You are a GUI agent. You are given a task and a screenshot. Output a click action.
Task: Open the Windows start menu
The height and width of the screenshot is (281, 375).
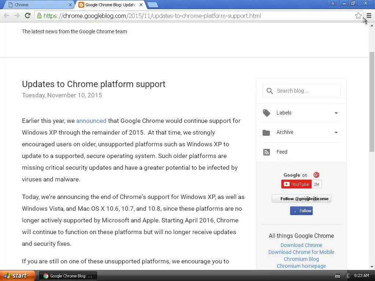[17, 276]
